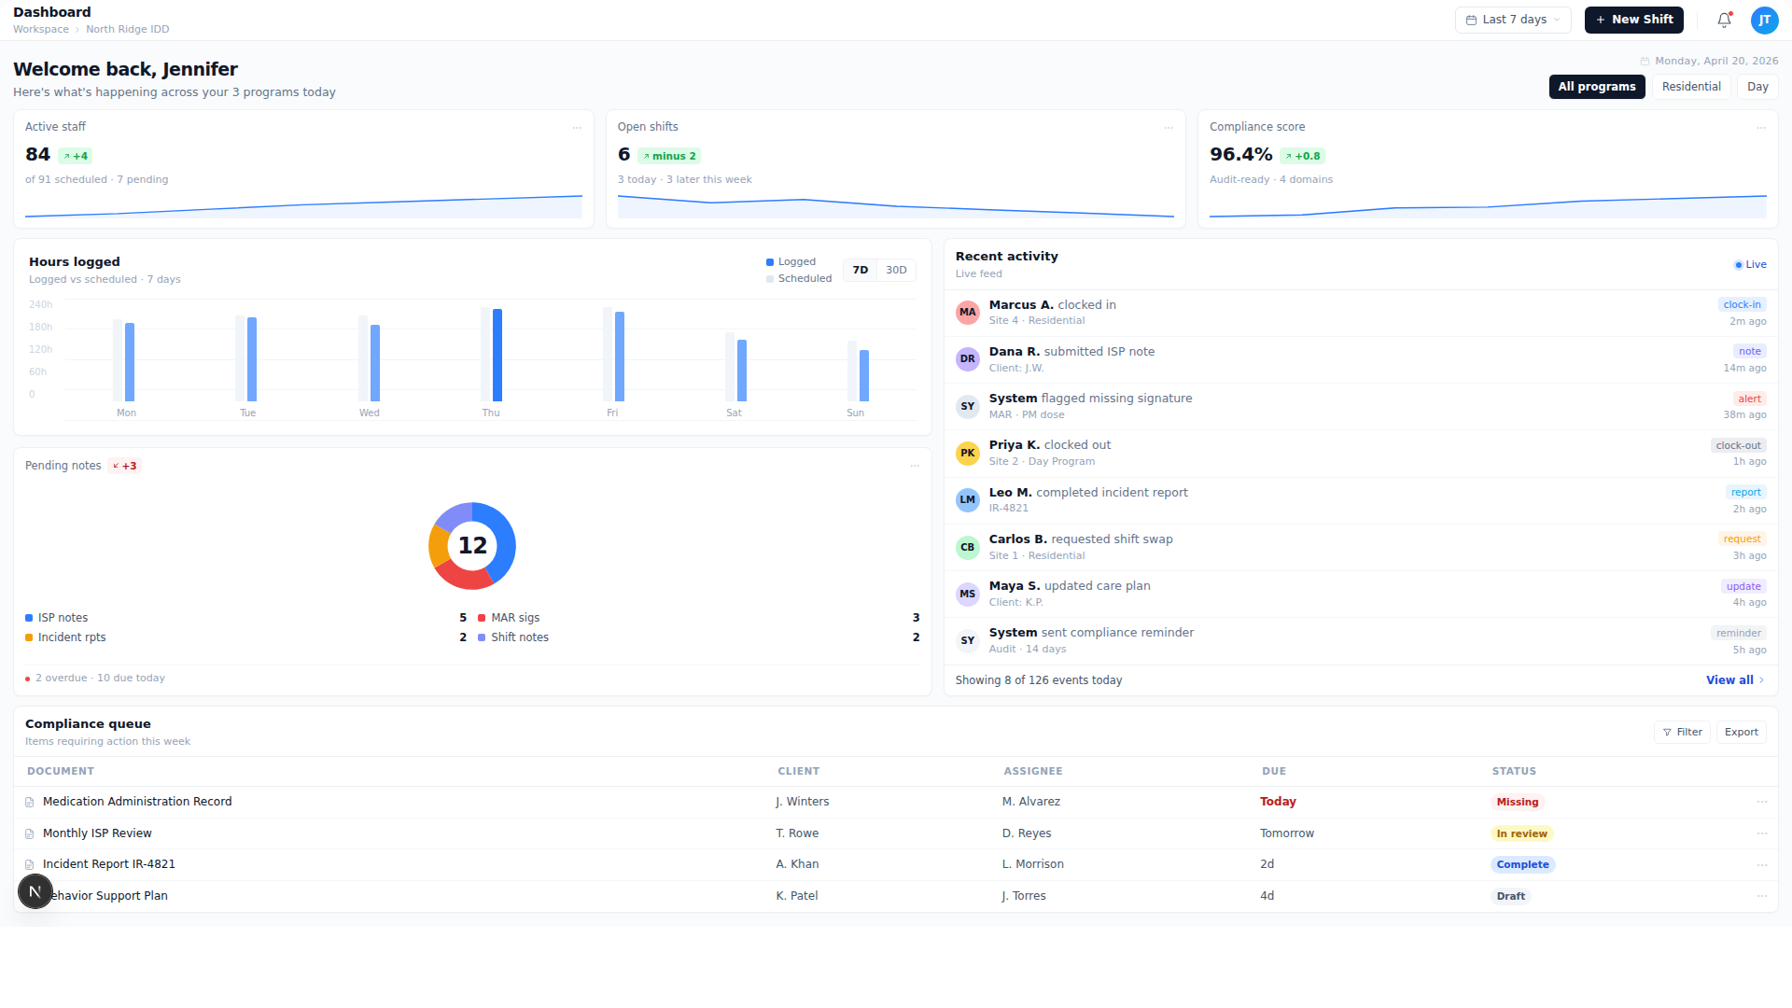Click the PK avatar for Priya K.

[968, 454]
